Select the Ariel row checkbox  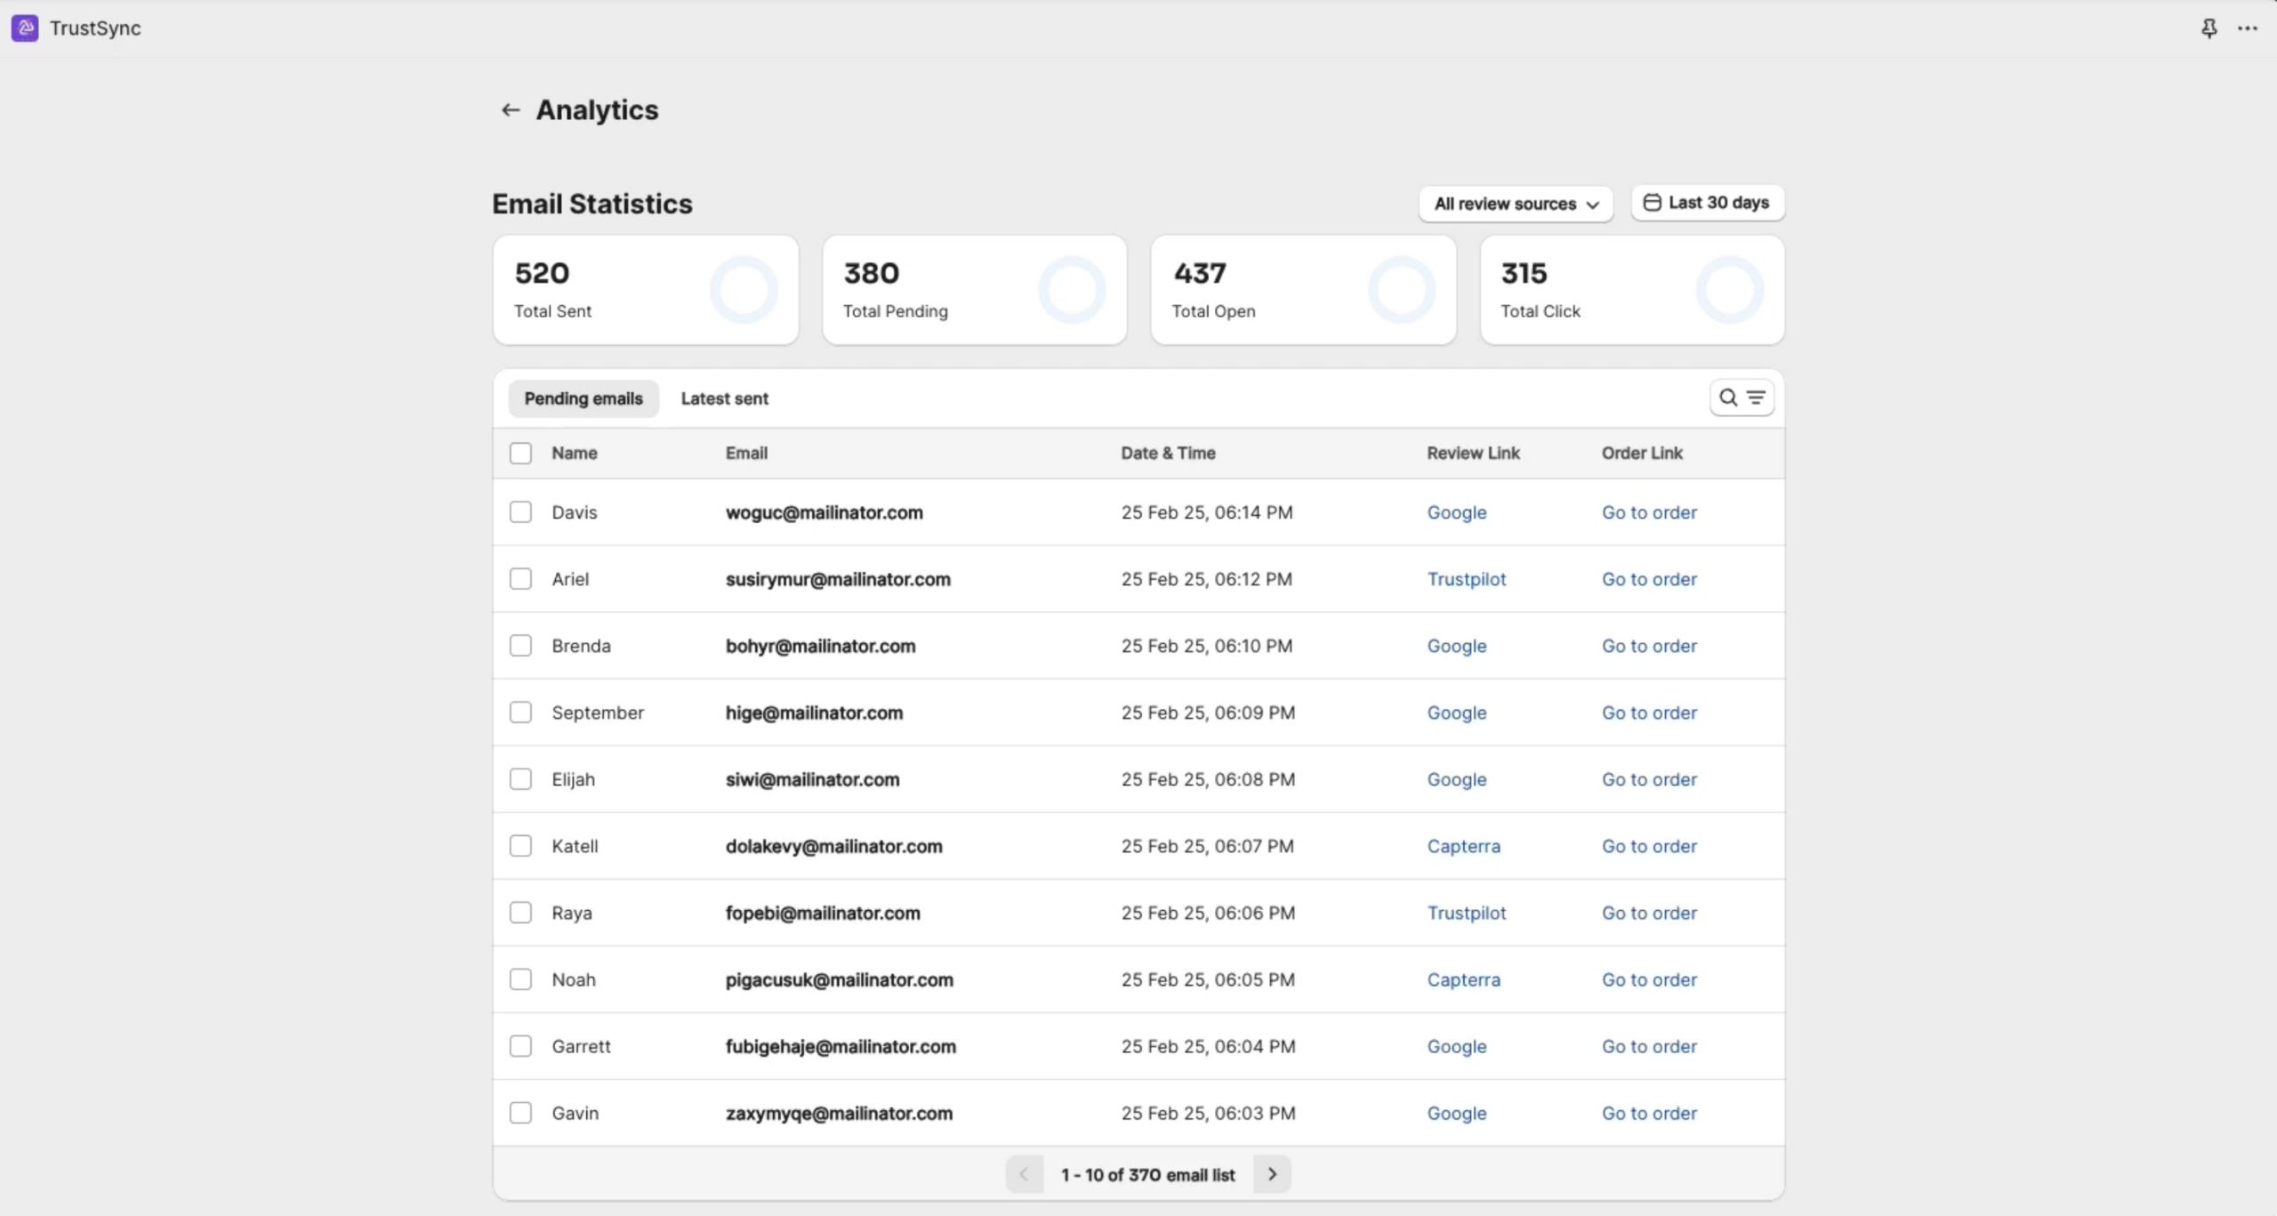point(520,578)
